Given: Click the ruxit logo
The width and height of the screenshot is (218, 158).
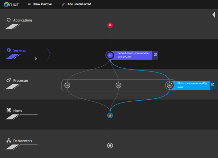Looking at the screenshot, I should pyautogui.click(x=12, y=4).
